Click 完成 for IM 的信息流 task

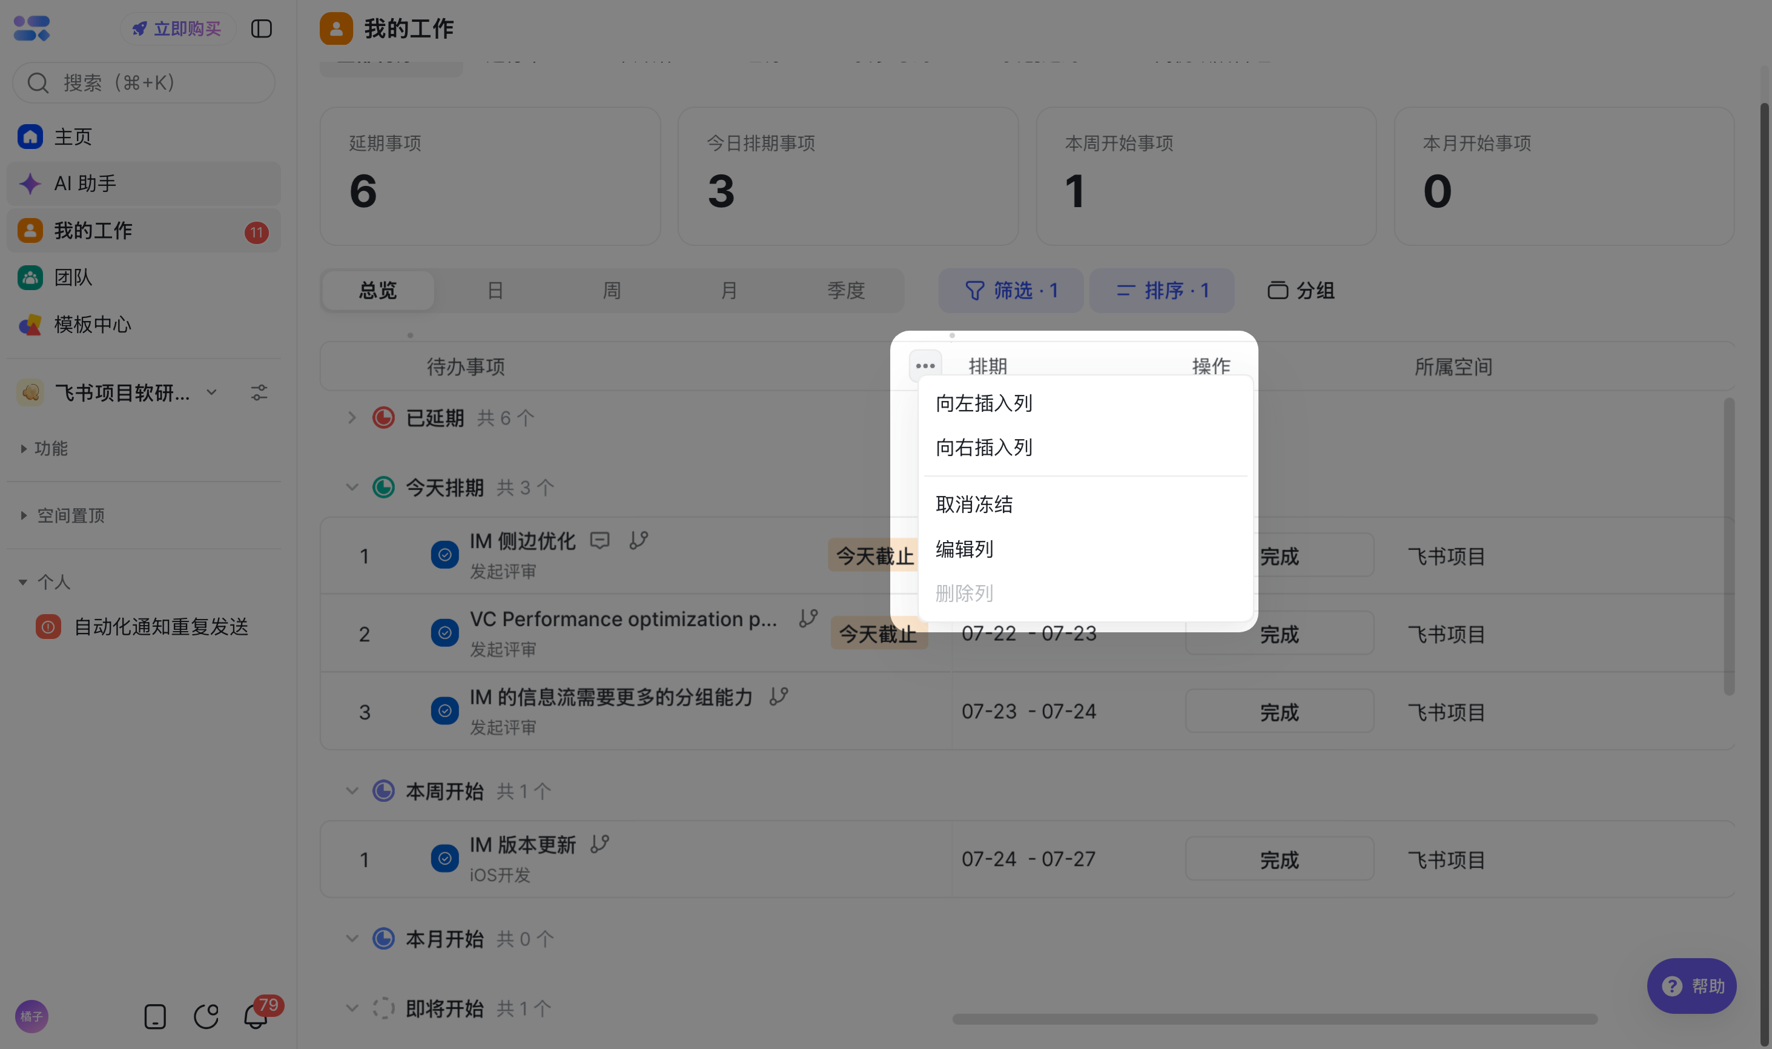coord(1280,711)
